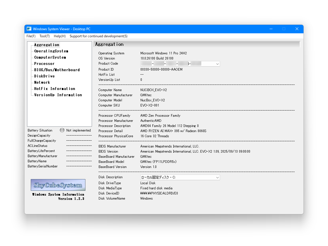Expand the local disk C dropdown arrow
The height and width of the screenshot is (246, 328).
tap(218, 177)
